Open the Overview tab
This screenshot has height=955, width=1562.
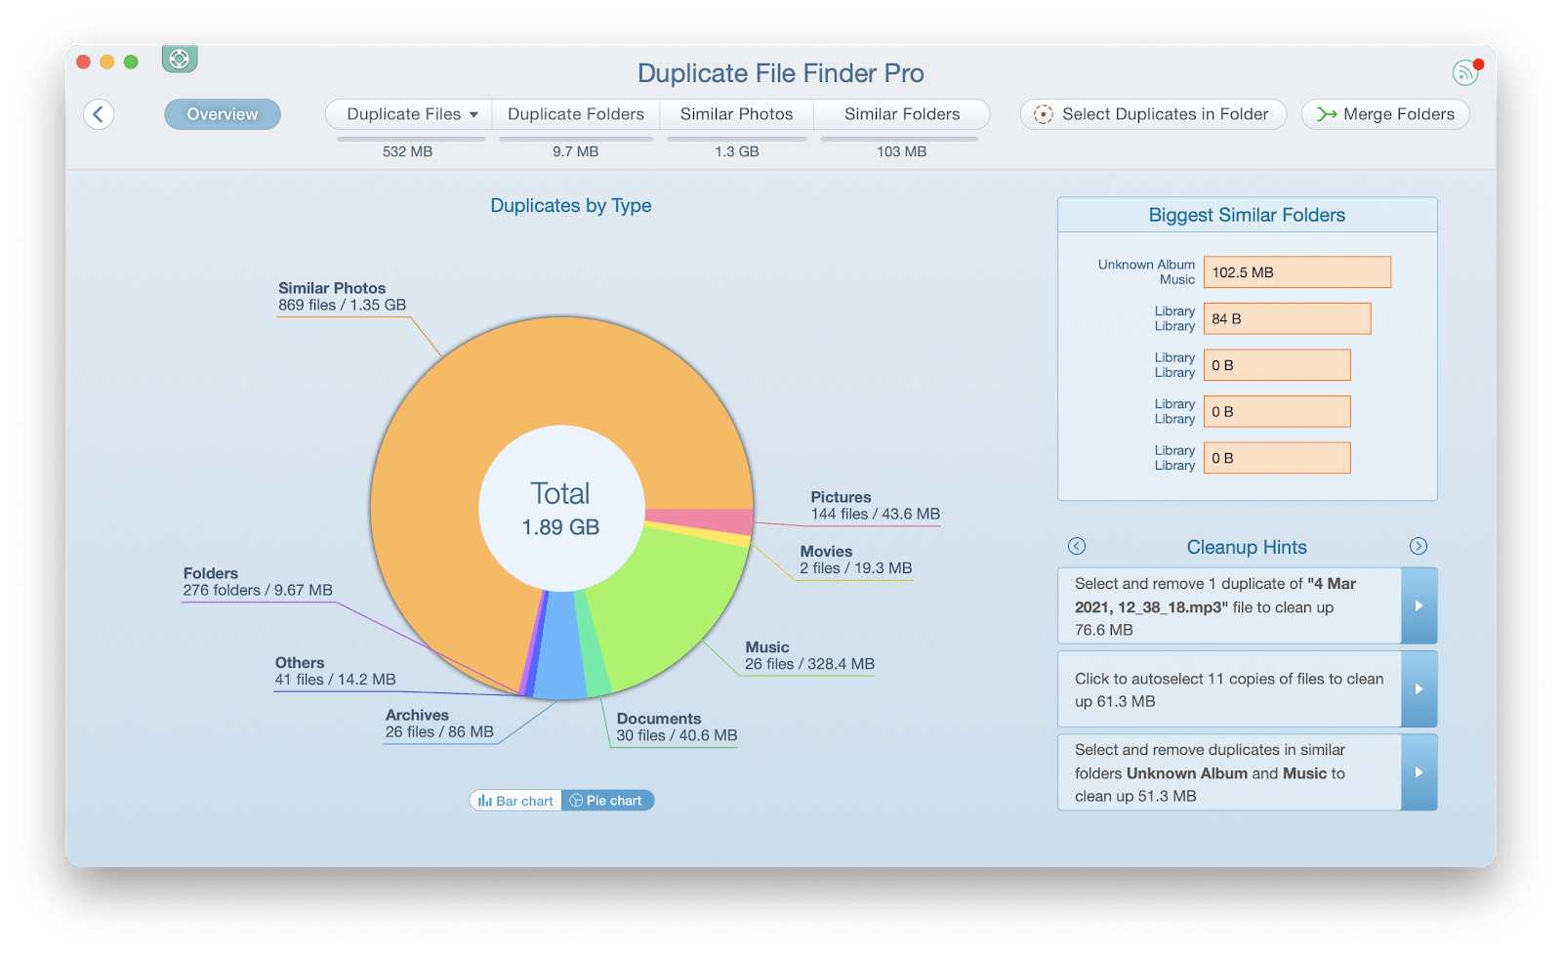(223, 114)
